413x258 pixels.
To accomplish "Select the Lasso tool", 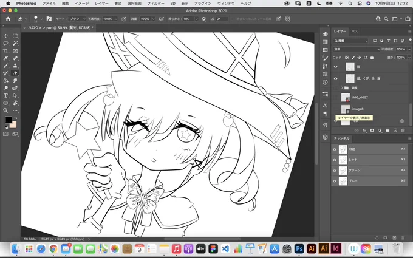I will 5,43.
